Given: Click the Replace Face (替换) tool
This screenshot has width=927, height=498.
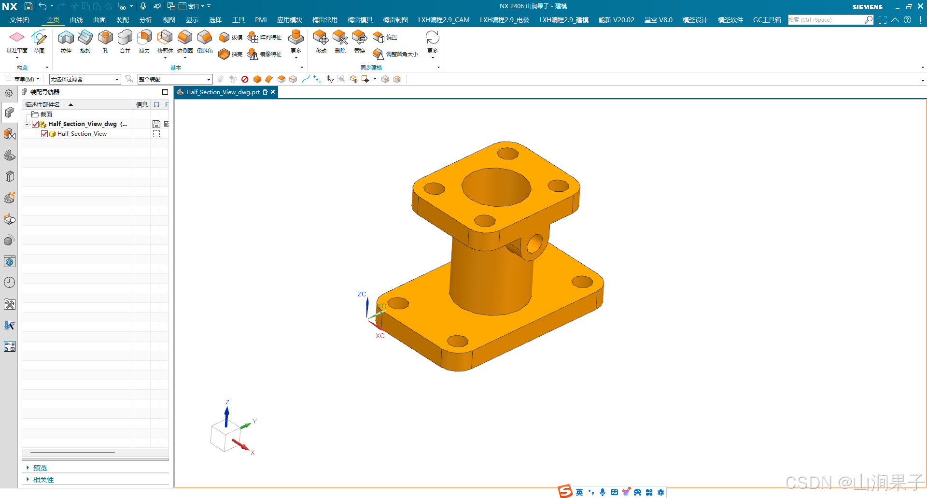Looking at the screenshot, I should pyautogui.click(x=360, y=43).
